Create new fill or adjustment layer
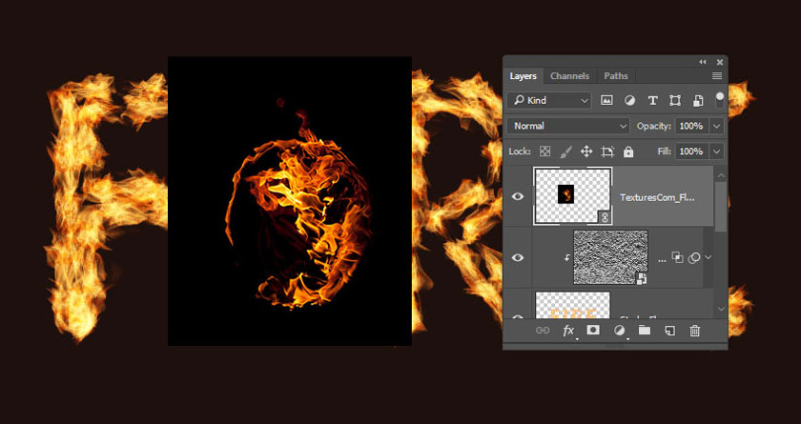Viewport: 801px width, 424px height. click(619, 331)
